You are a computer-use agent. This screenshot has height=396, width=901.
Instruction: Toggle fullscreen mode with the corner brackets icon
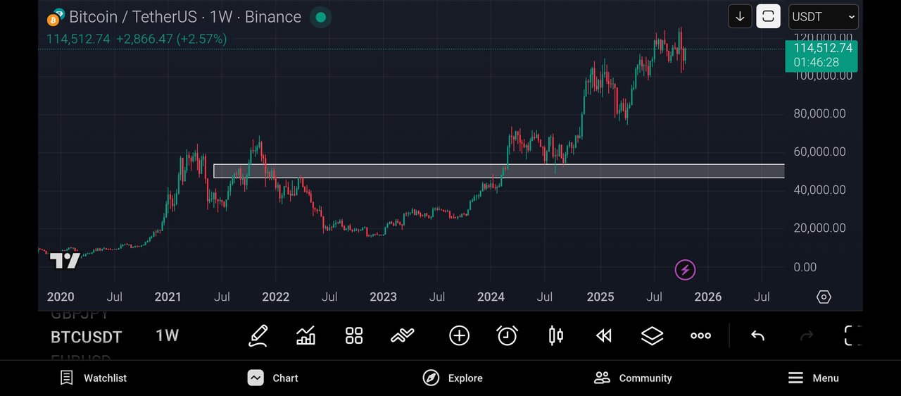point(852,336)
